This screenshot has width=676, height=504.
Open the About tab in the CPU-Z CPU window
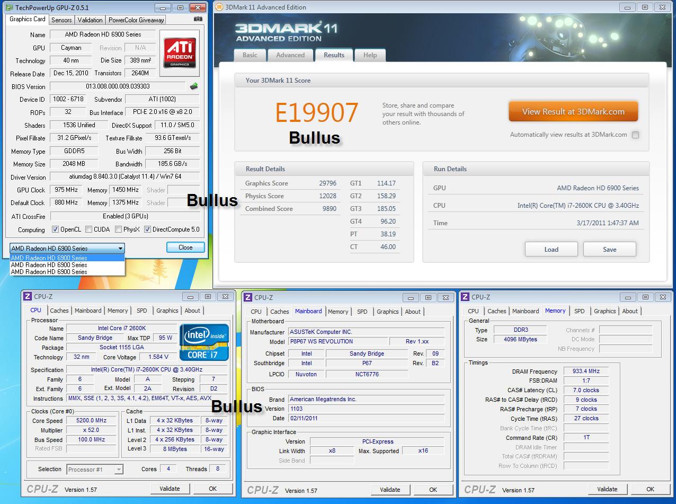click(192, 311)
